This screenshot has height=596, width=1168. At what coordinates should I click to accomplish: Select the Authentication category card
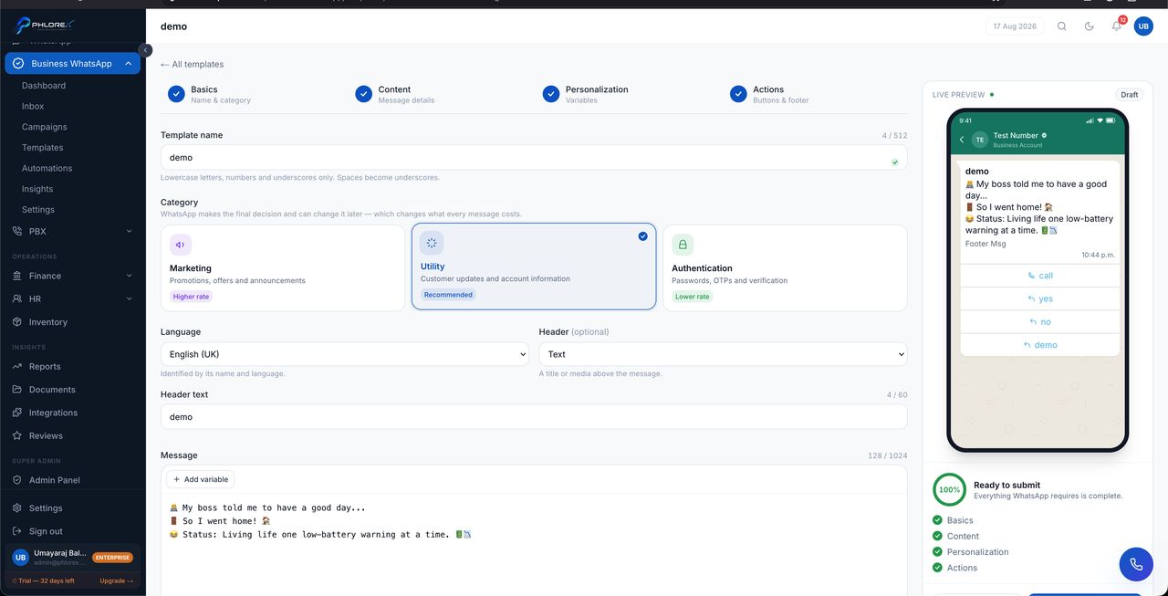pyautogui.click(x=785, y=268)
